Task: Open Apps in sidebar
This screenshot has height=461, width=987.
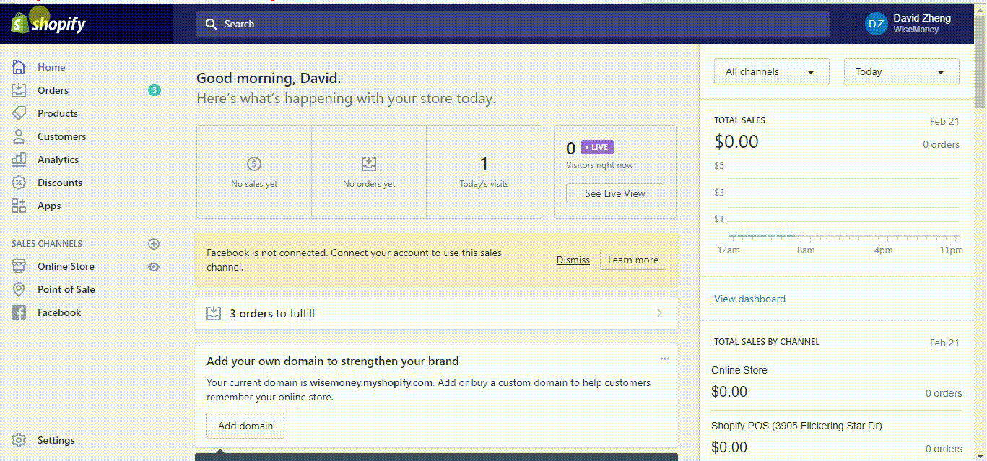Action: coord(49,206)
